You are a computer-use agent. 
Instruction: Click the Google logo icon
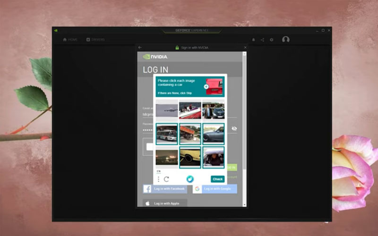click(x=197, y=189)
